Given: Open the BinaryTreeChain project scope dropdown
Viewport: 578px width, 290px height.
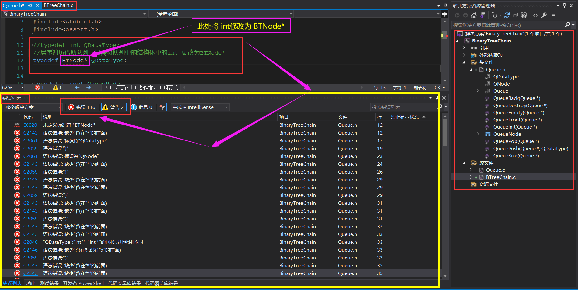Looking at the screenshot, I should (x=74, y=14).
